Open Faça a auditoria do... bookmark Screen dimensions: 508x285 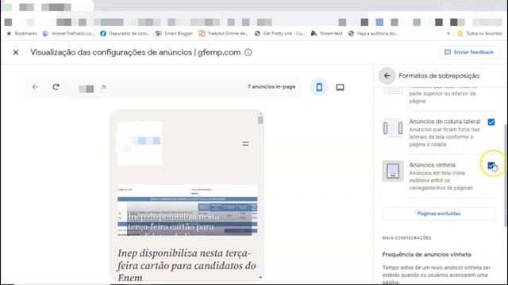coord(373,33)
